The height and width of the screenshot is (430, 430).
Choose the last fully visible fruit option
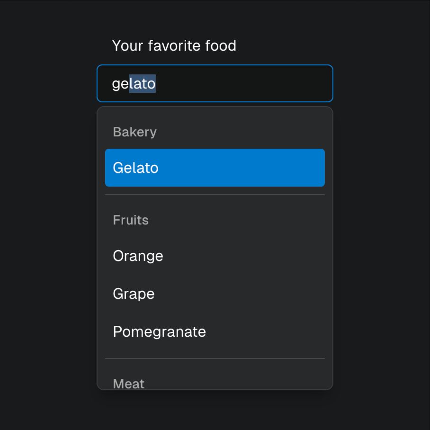[159, 331]
